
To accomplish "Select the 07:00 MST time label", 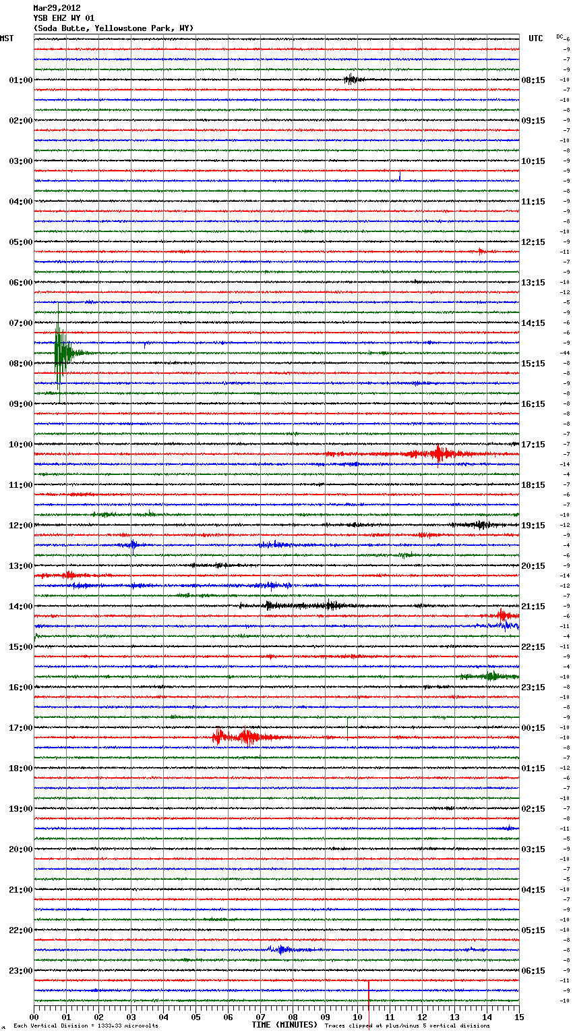I will click(x=21, y=323).
